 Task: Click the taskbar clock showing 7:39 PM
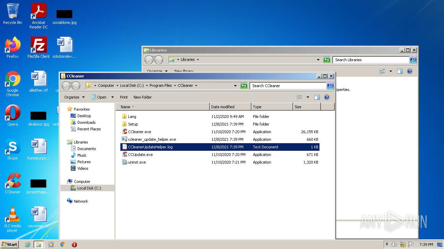426,245
